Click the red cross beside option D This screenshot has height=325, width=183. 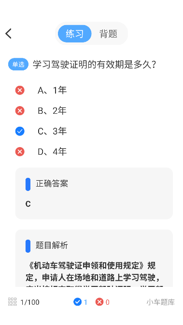click(20, 152)
